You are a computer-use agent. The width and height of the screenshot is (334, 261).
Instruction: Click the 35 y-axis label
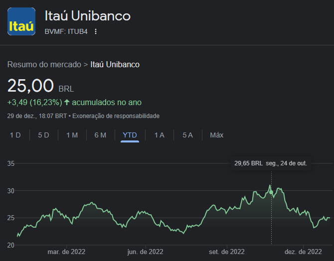point(11,163)
